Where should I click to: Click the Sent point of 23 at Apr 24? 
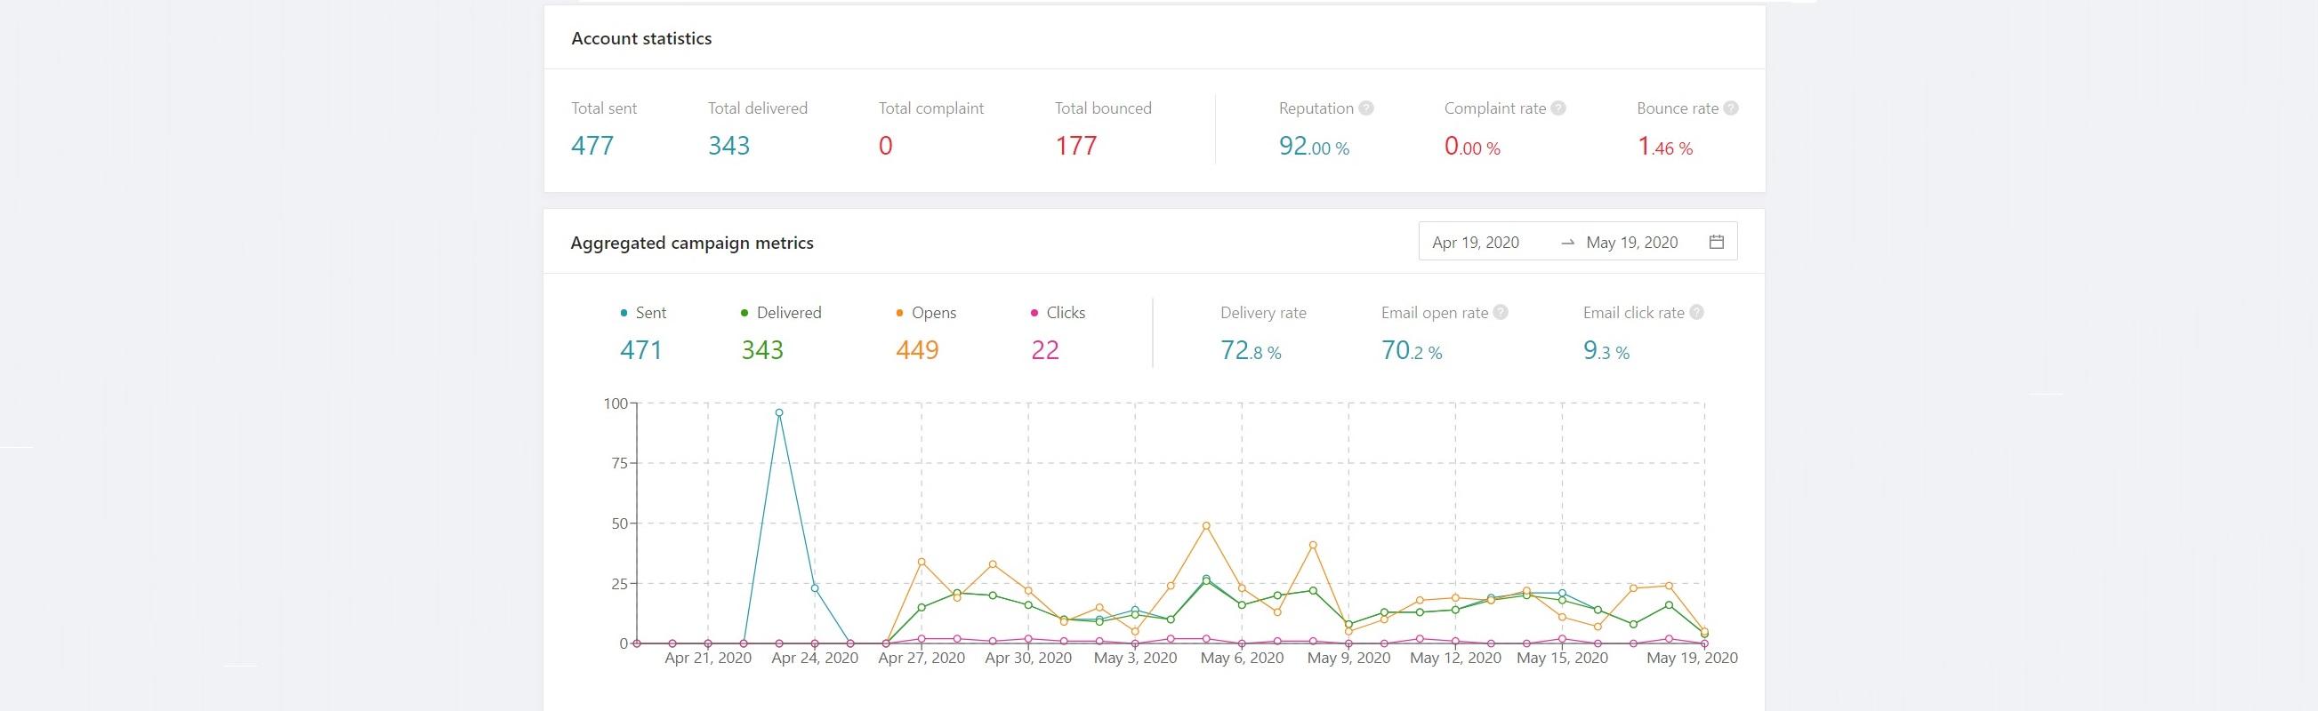click(815, 587)
